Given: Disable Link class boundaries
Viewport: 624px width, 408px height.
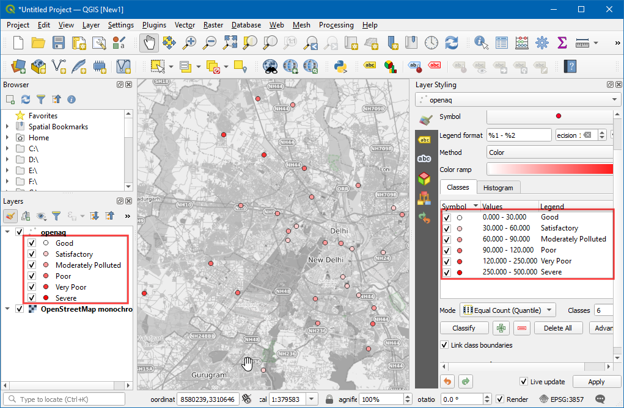Looking at the screenshot, I should (x=444, y=345).
